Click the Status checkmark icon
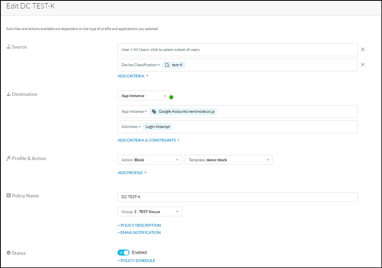 click(x=8, y=253)
